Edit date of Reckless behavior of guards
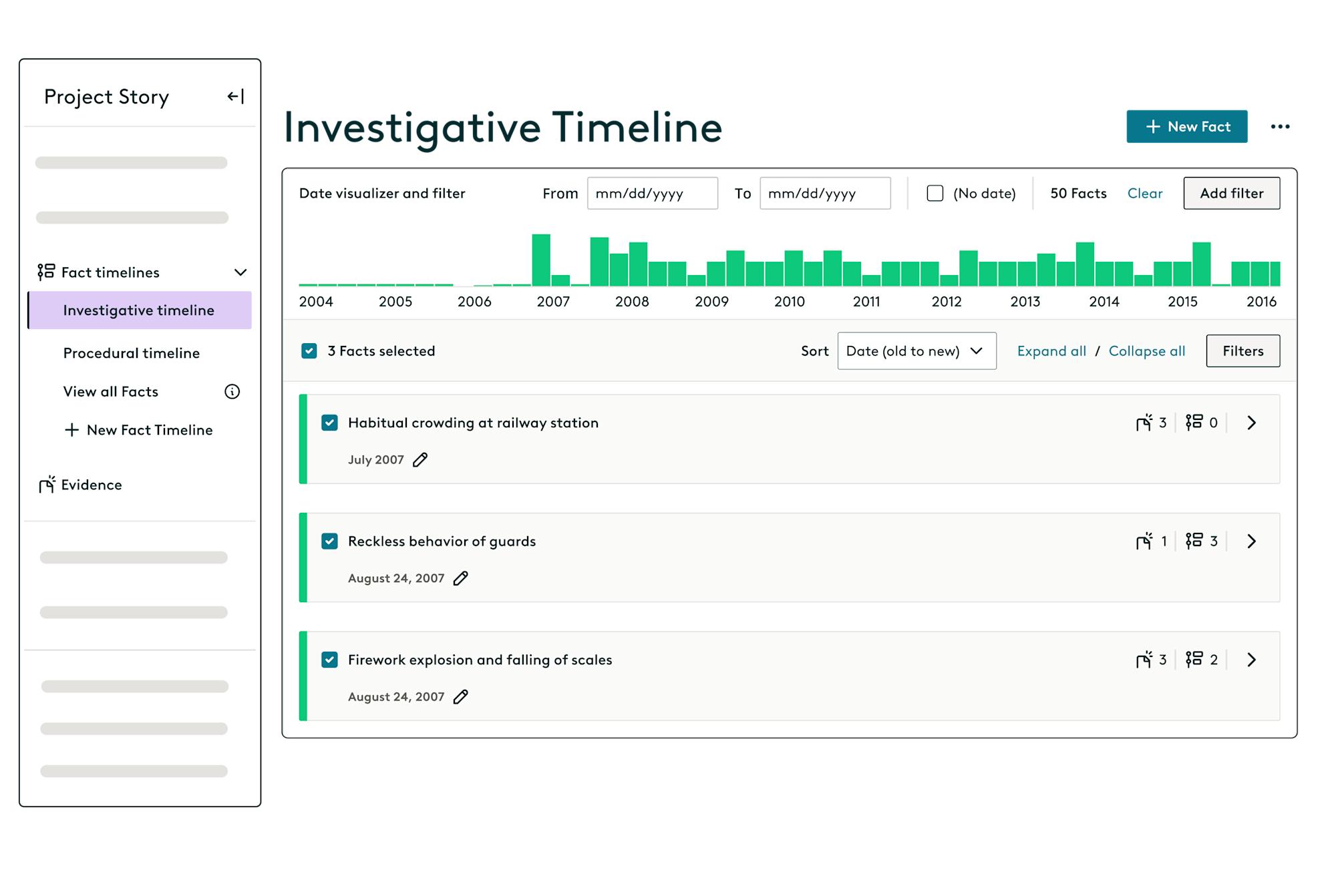The width and height of the screenshot is (1336, 890). [x=461, y=578]
